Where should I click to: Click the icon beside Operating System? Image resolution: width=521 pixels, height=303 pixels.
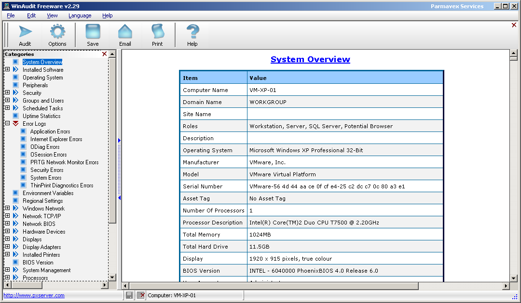[15, 78]
